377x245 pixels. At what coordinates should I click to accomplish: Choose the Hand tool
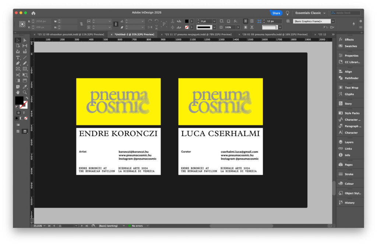(18, 92)
